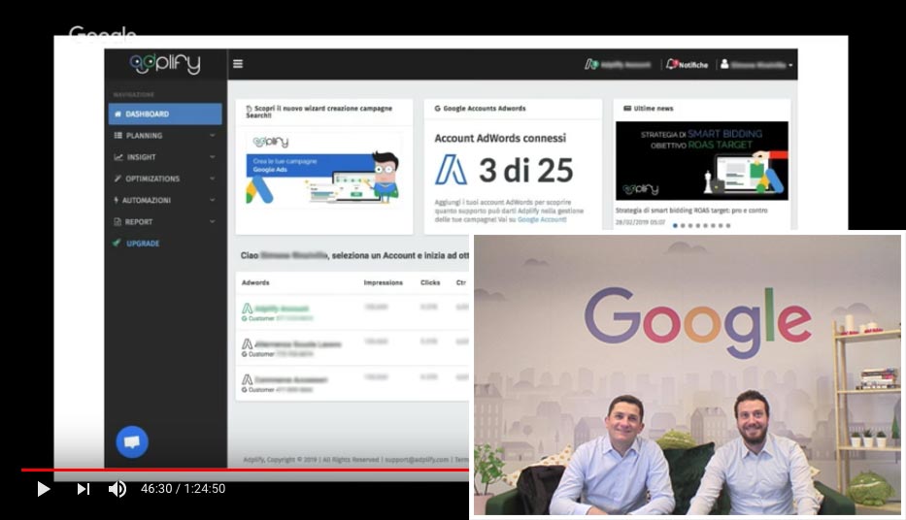Expand the Report menu
The image size is (906, 520).
tap(165, 221)
